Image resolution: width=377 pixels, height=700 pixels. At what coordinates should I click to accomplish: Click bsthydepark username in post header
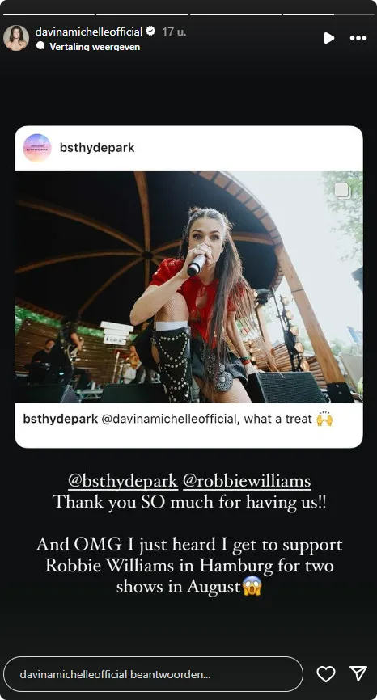click(97, 148)
